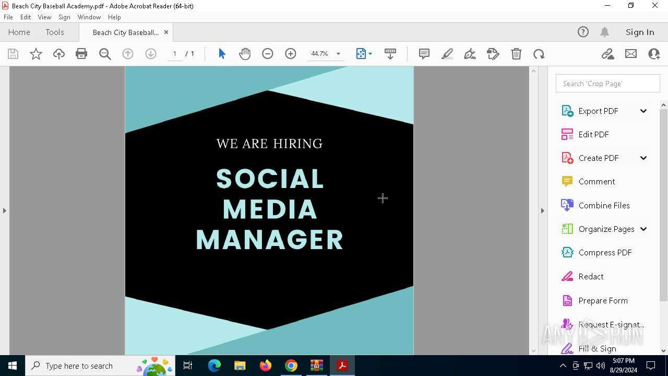
Task: Open the View menu
Action: [x=44, y=17]
